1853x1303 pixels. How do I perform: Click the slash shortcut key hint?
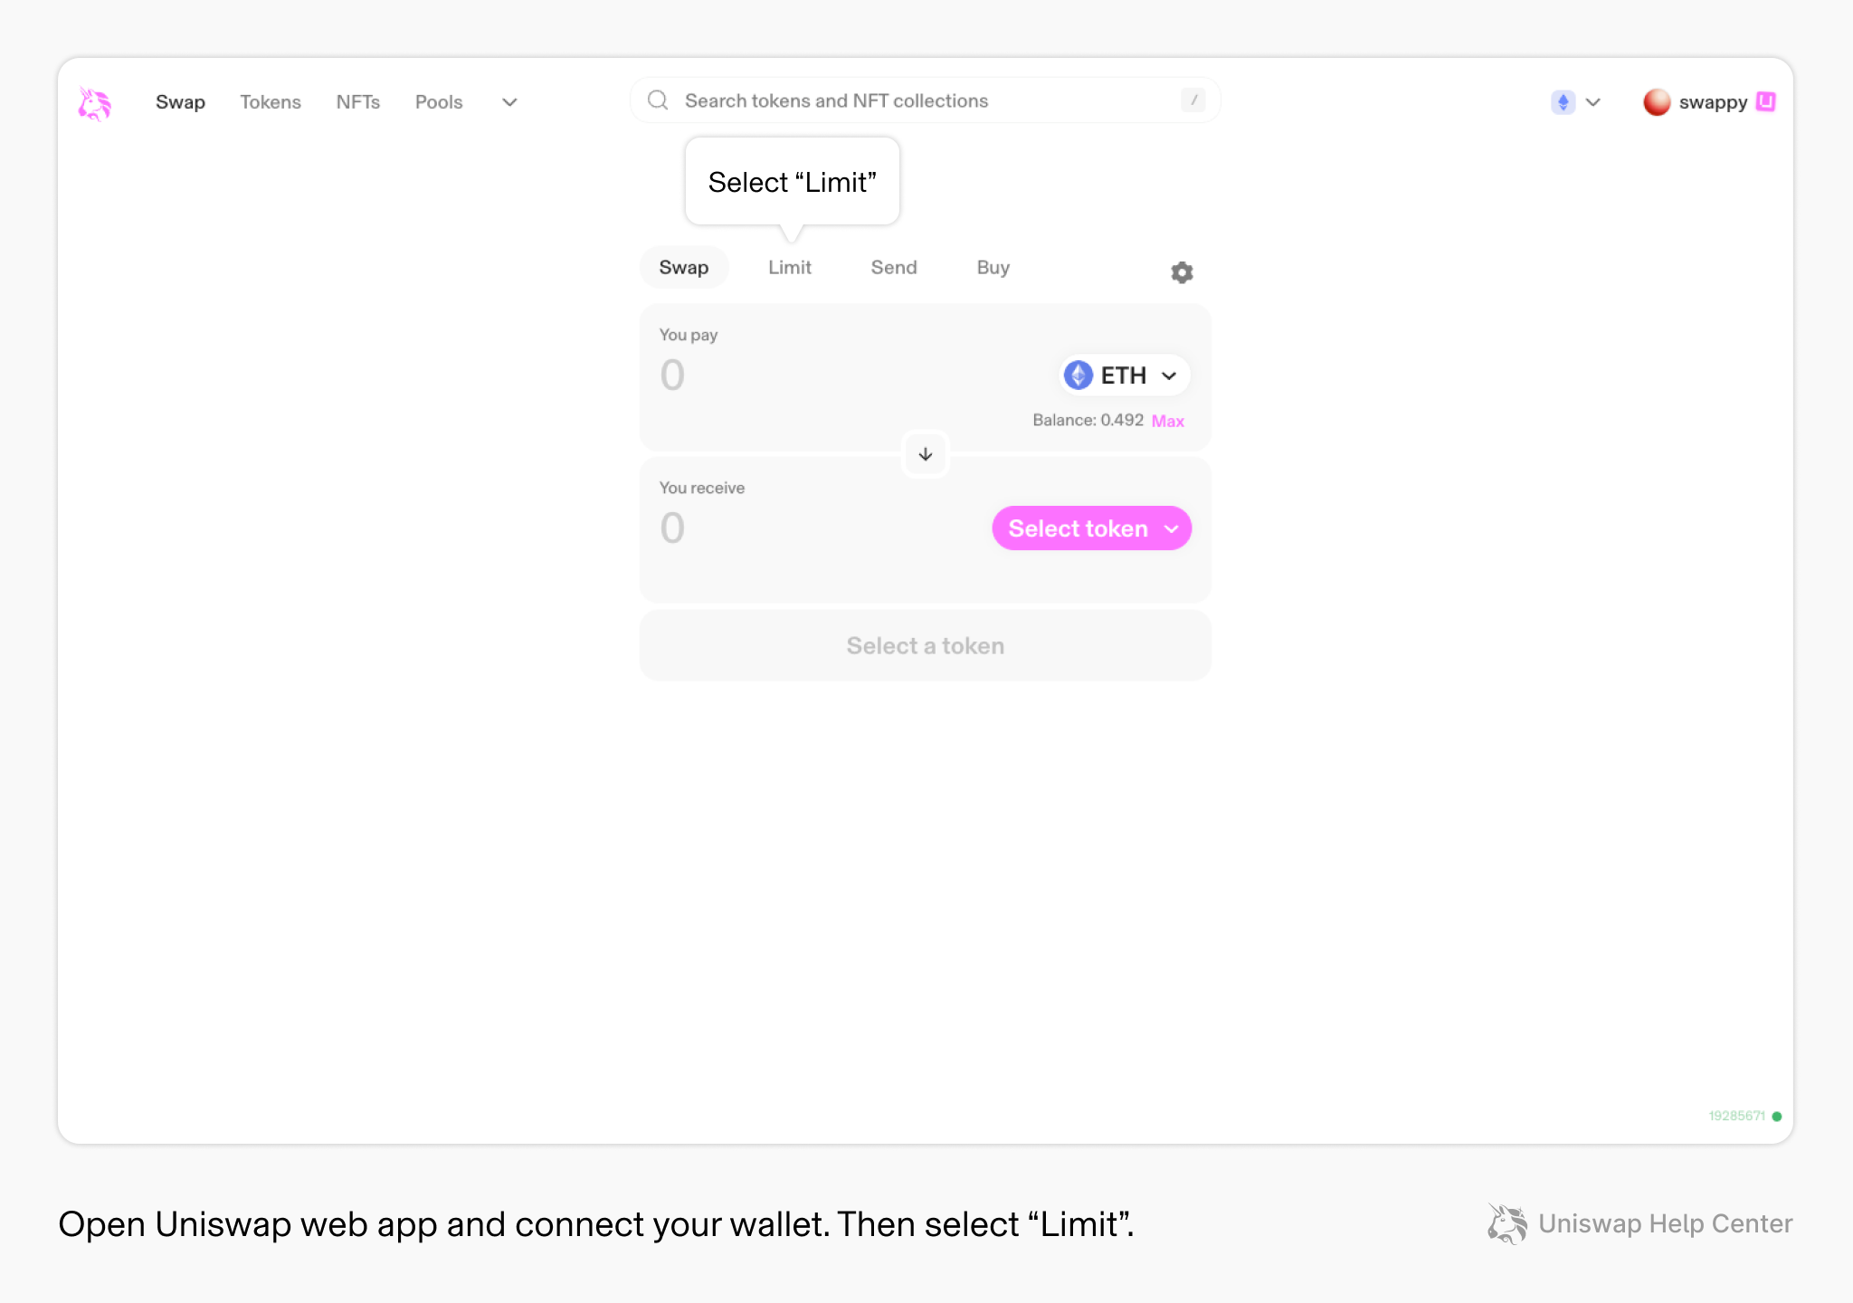1193,100
